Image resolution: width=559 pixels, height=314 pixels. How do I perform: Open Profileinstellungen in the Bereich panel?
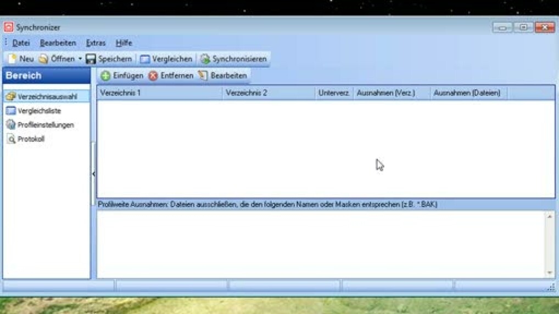click(45, 125)
